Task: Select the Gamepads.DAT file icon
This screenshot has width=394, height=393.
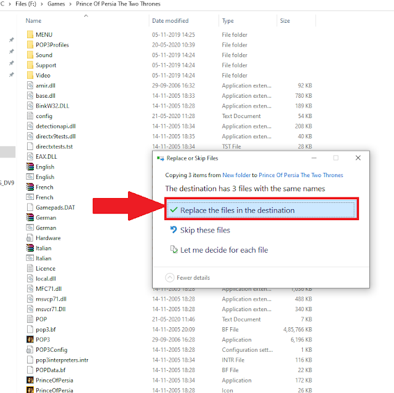Action: (x=30, y=207)
